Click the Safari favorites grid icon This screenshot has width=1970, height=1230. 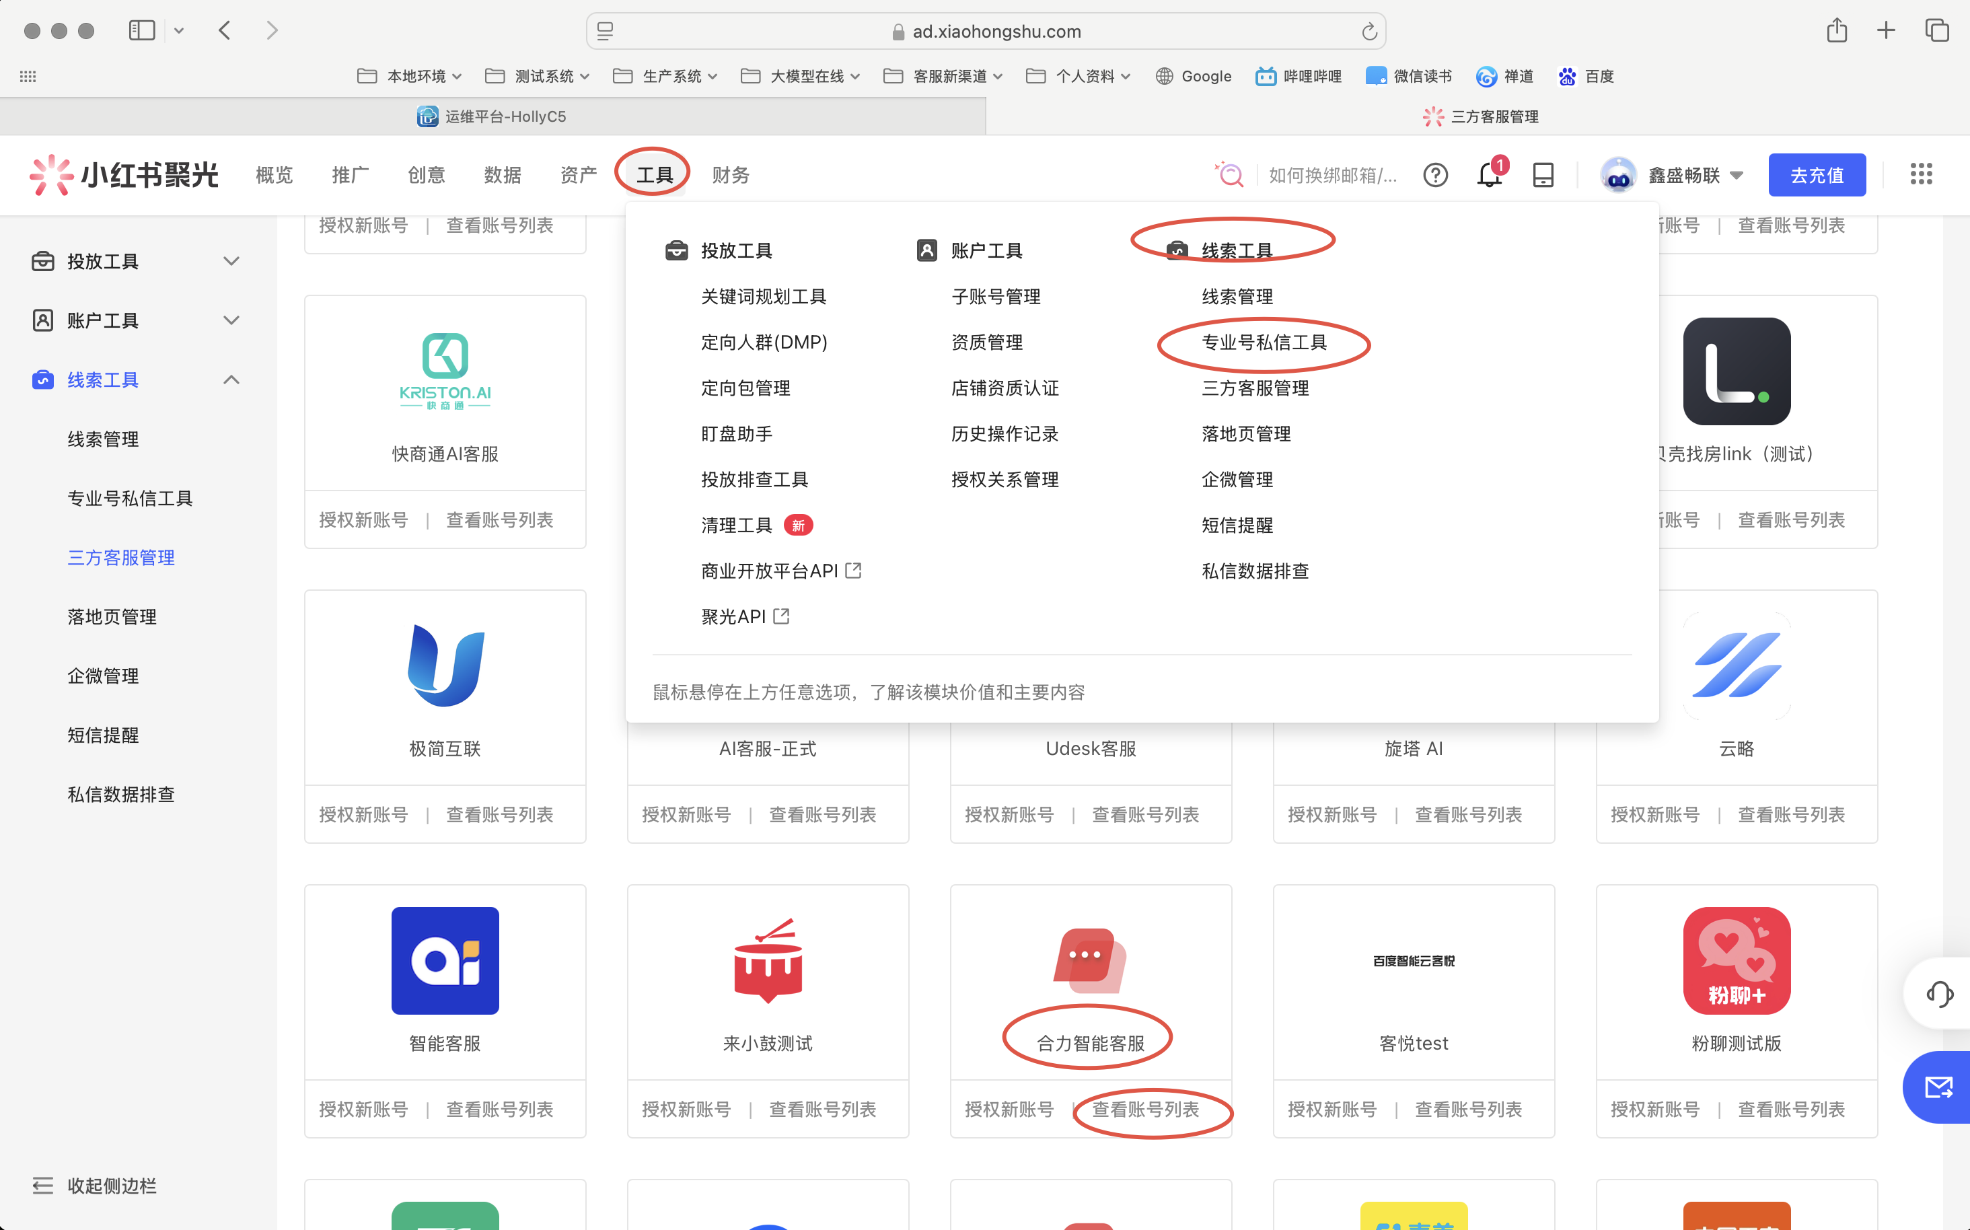28,77
